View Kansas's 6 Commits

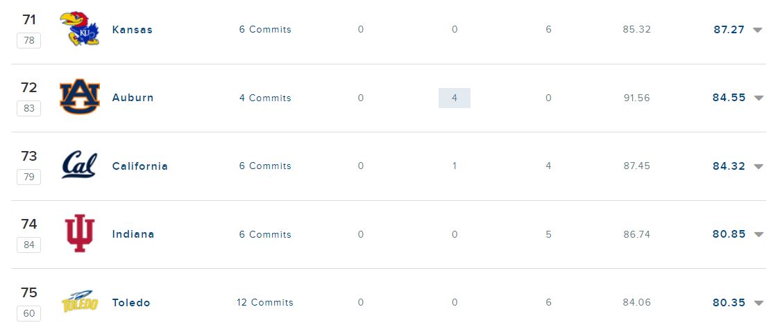(265, 30)
